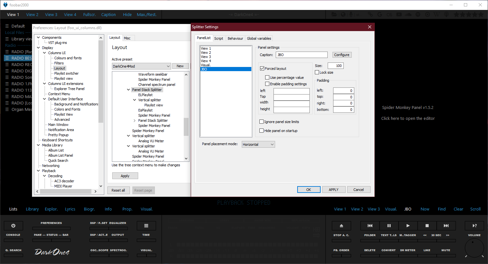Viewport: 488px width, 264px height.
Task: Click the power icon button
Action: click(x=13, y=226)
